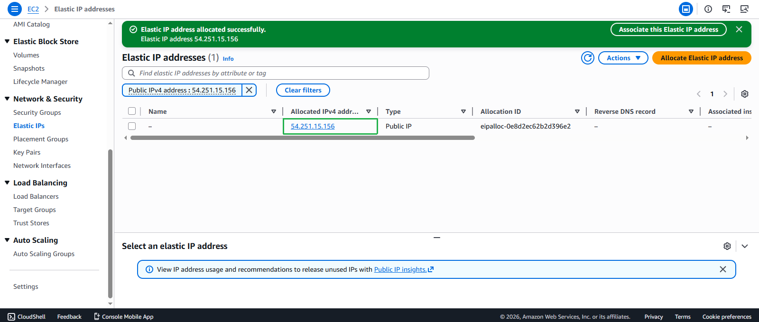Go to previous page of results

click(699, 94)
